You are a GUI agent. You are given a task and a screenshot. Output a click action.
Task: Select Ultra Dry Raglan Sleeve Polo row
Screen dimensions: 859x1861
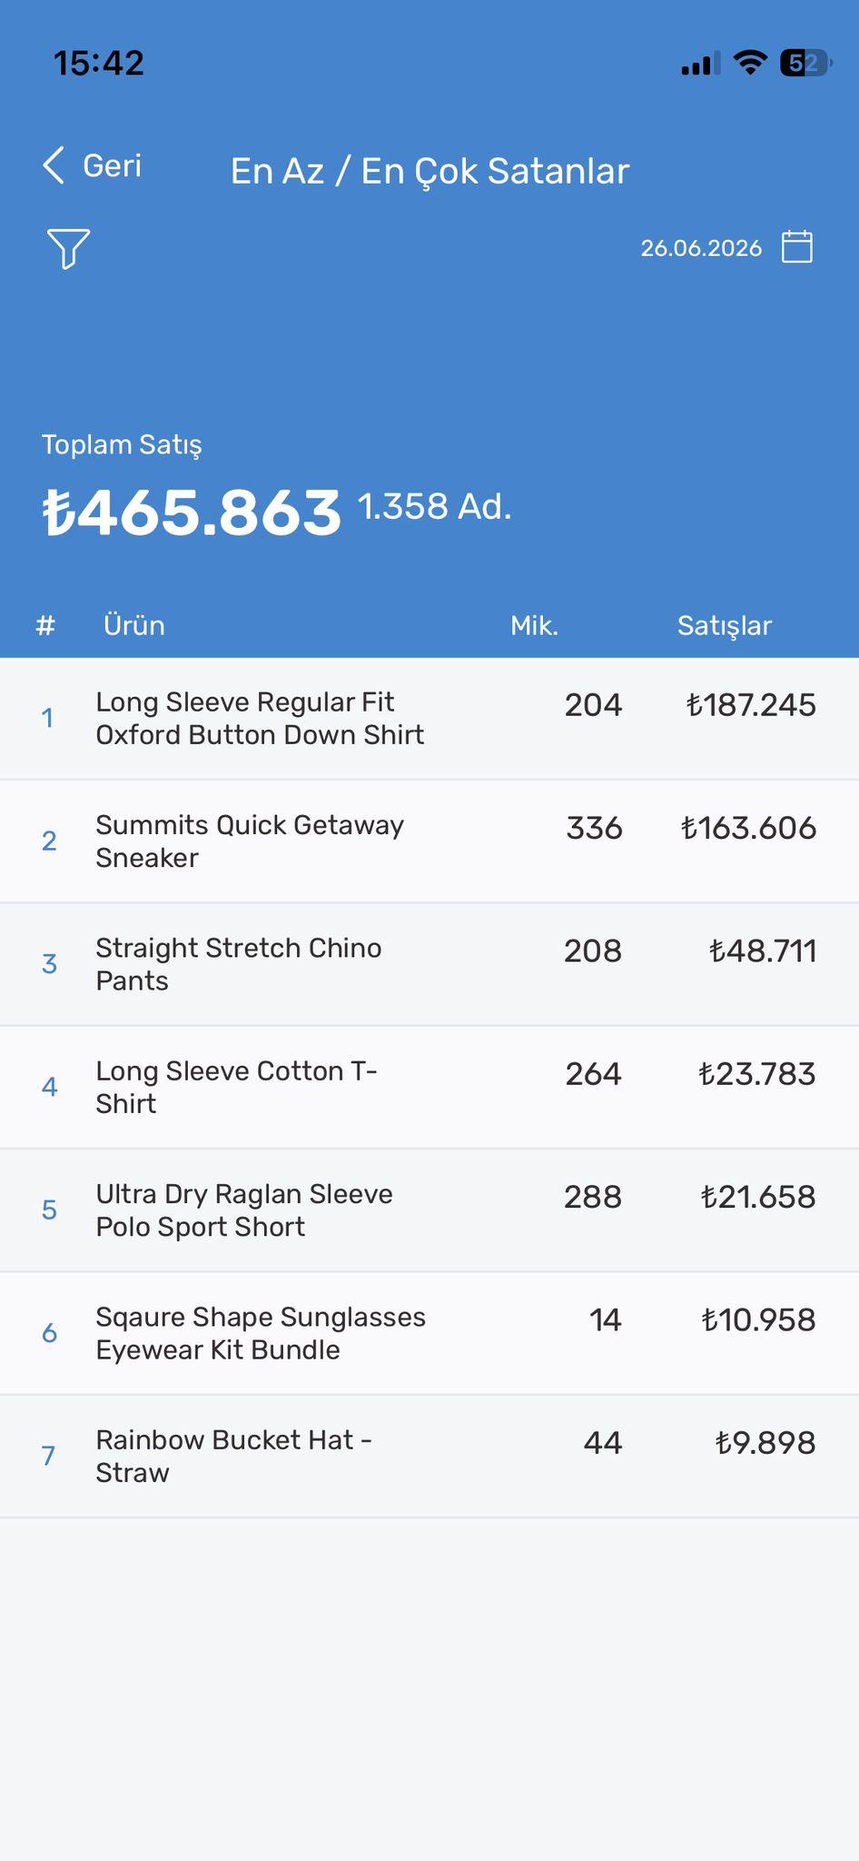coord(429,1210)
